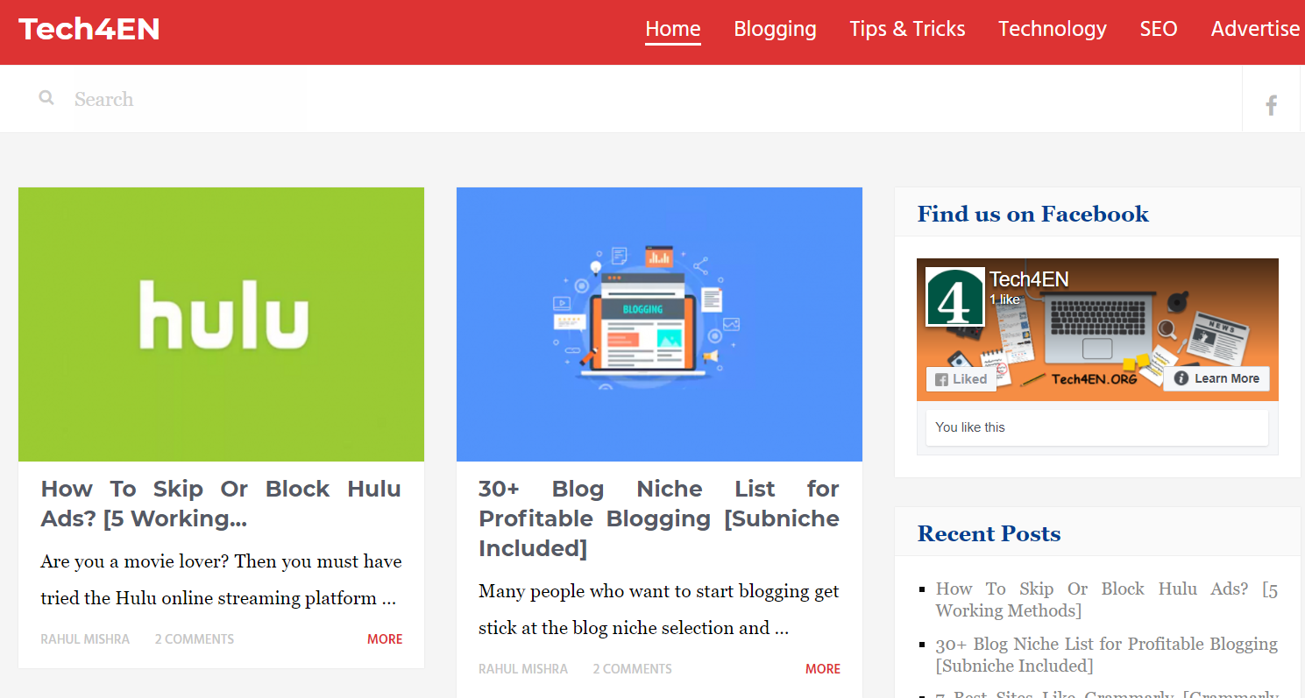Click the Tech4EN page profile picture
Screen dimensions: 1305x698
[x=955, y=298]
